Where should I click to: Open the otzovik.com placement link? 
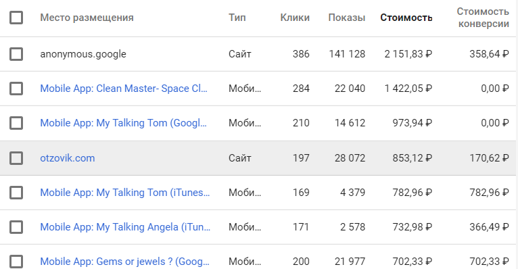click(68, 158)
